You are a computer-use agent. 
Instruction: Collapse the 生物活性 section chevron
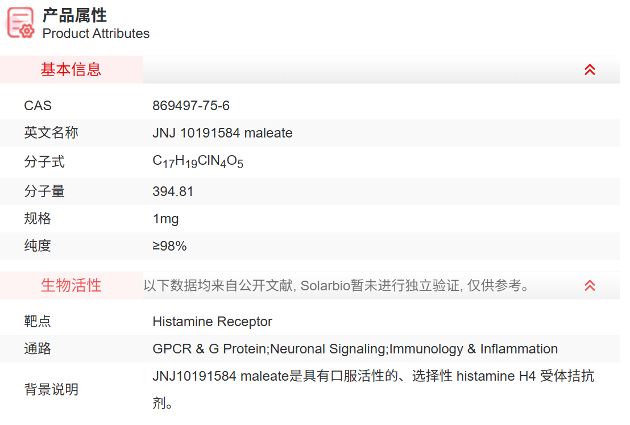pos(590,286)
